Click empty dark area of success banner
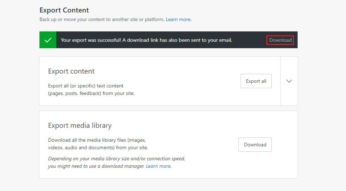 (249, 40)
